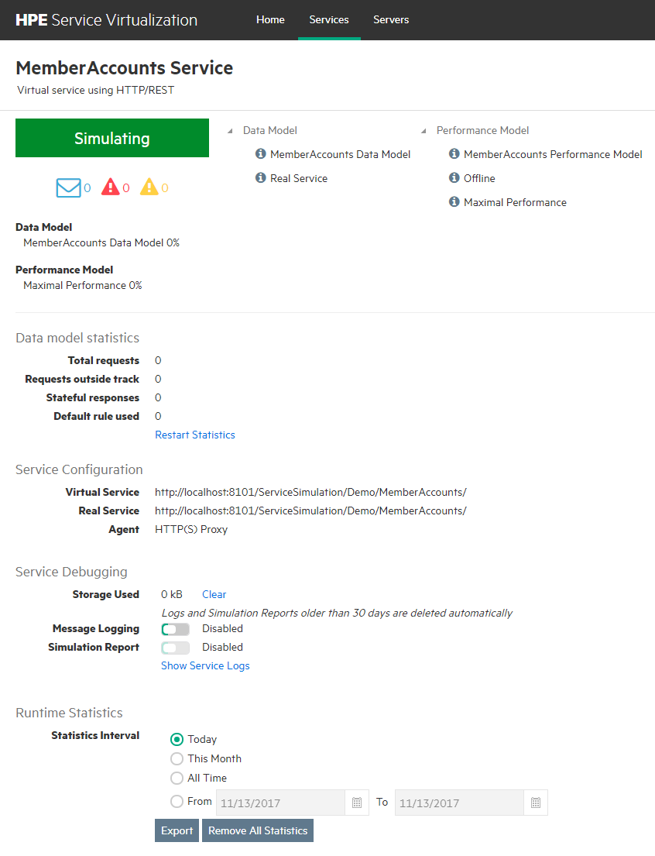Go to the Servers tab
Screen dimensions: 655x856
391,19
